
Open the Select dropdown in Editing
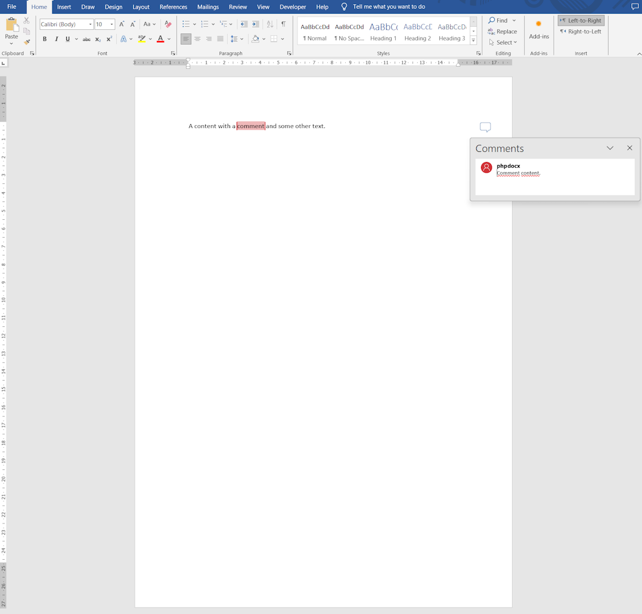click(503, 42)
